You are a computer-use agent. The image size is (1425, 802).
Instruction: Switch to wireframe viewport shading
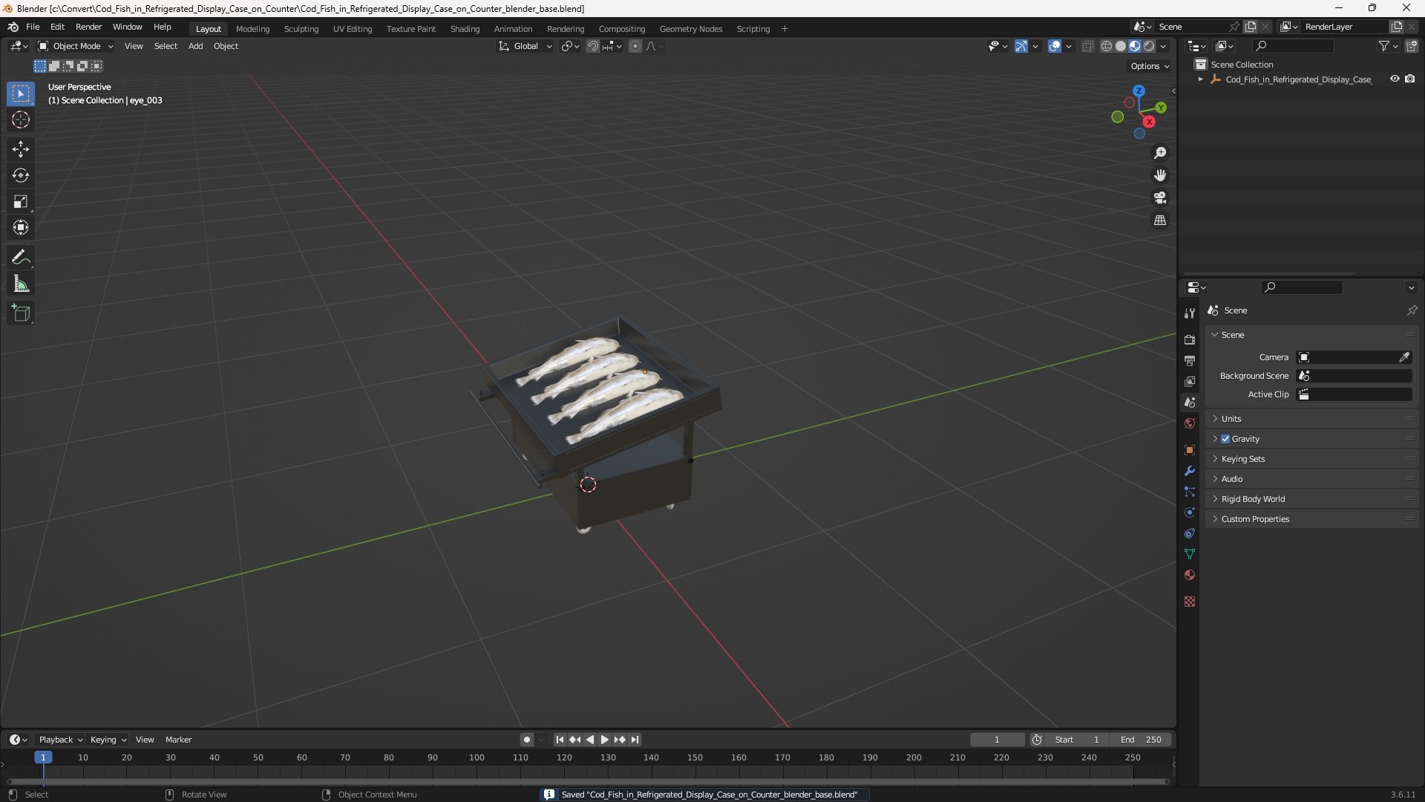pyautogui.click(x=1107, y=46)
